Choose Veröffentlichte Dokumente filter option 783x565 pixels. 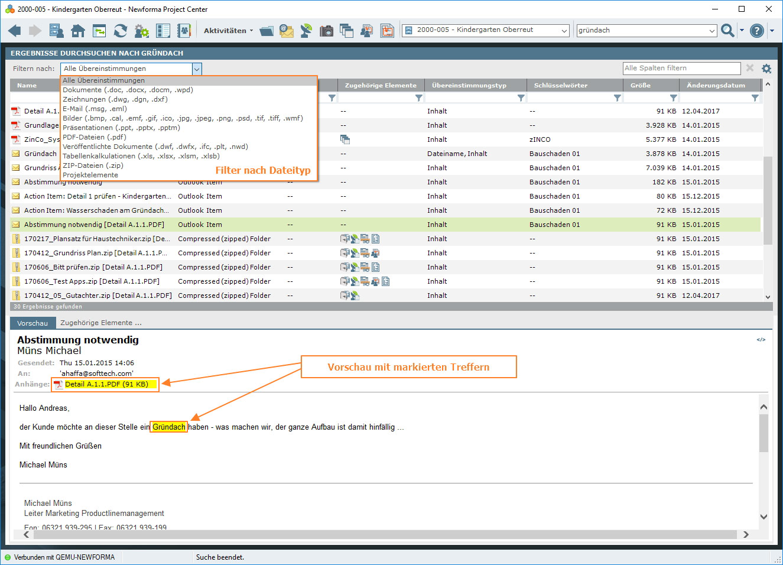(189, 147)
